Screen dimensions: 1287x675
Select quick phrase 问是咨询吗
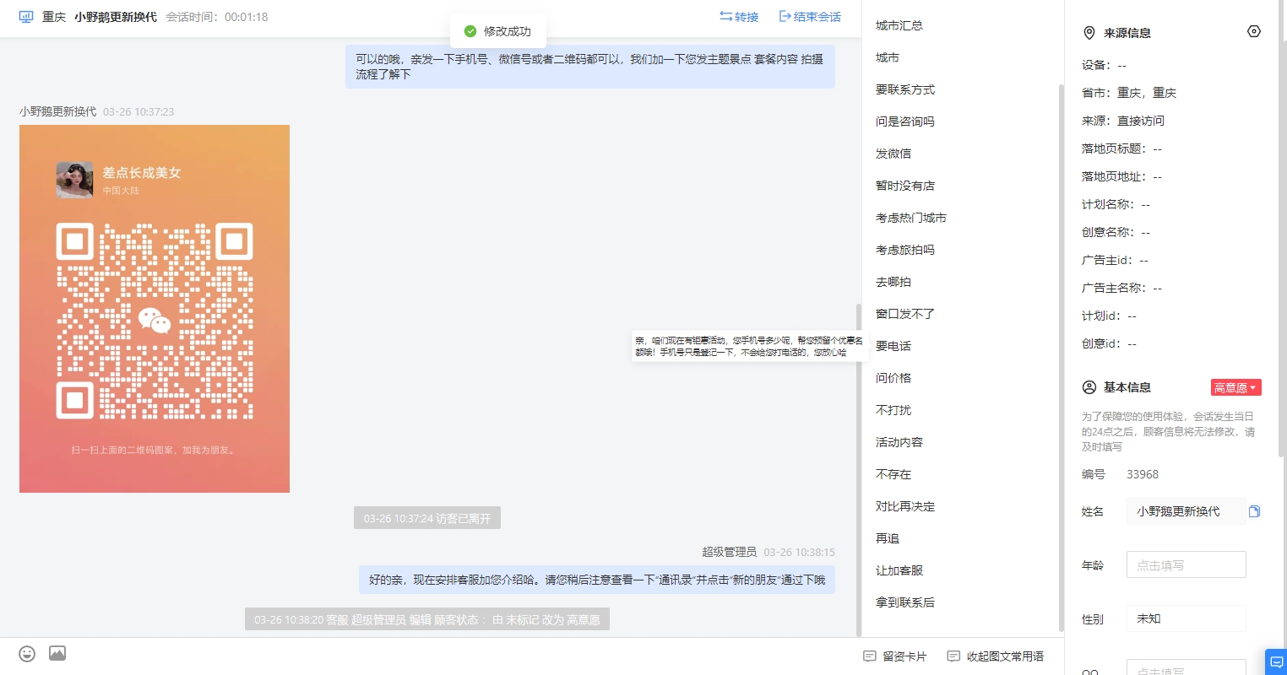pos(905,121)
